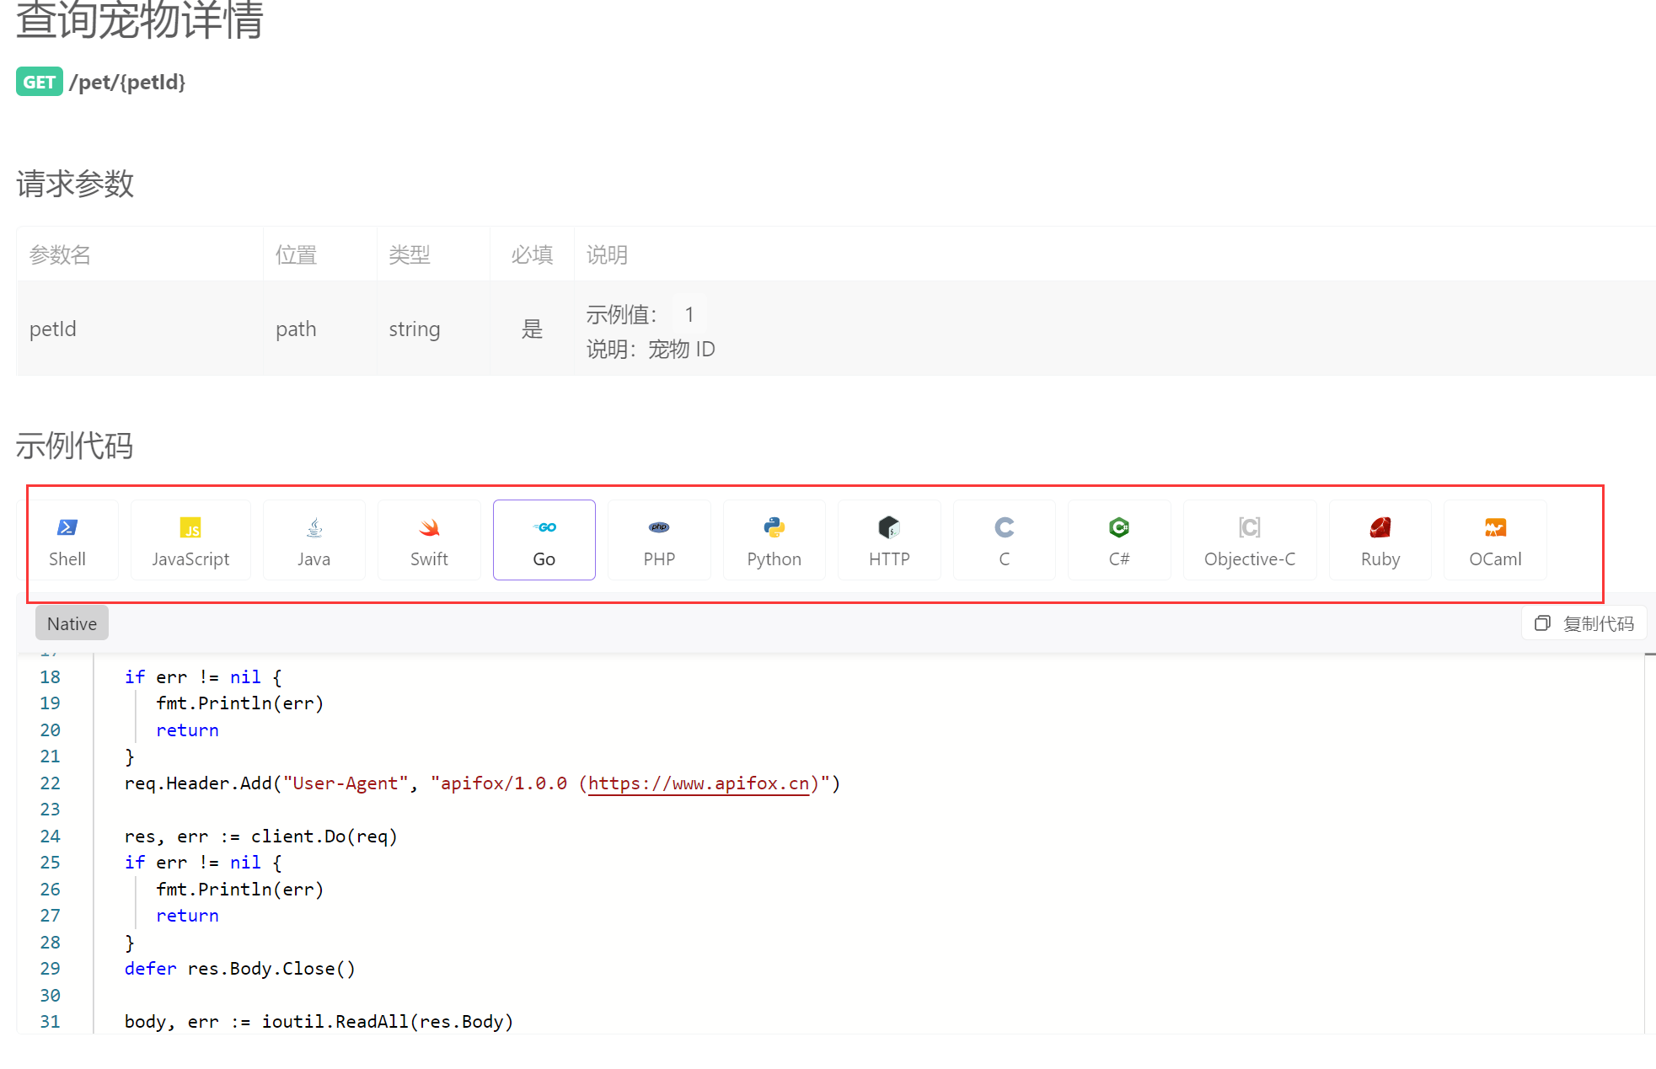1656x1069 pixels.
Task: Switch to Objective-C example
Action: coord(1250,540)
